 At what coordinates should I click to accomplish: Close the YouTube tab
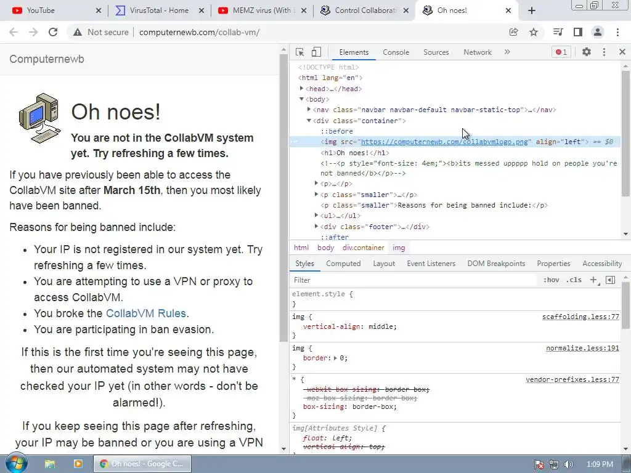(99, 10)
